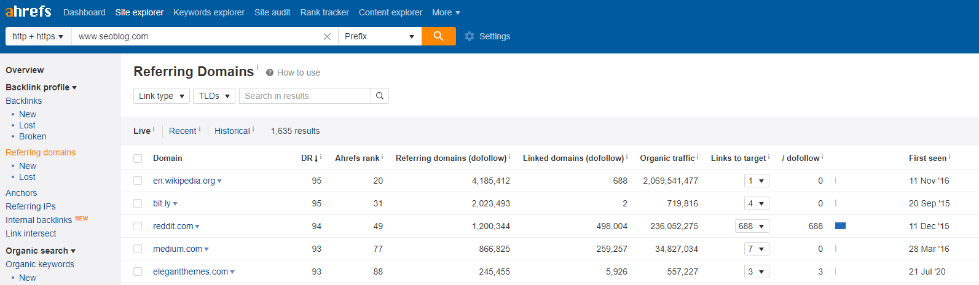The image size is (979, 285).
Task: Switch to the Recent index tab
Action: pyautogui.click(x=183, y=131)
